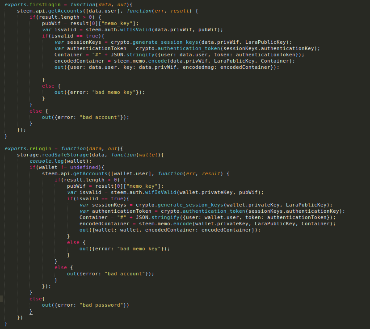Click the "bad password" error string
The width and height of the screenshot is (370, 329).
point(101,305)
